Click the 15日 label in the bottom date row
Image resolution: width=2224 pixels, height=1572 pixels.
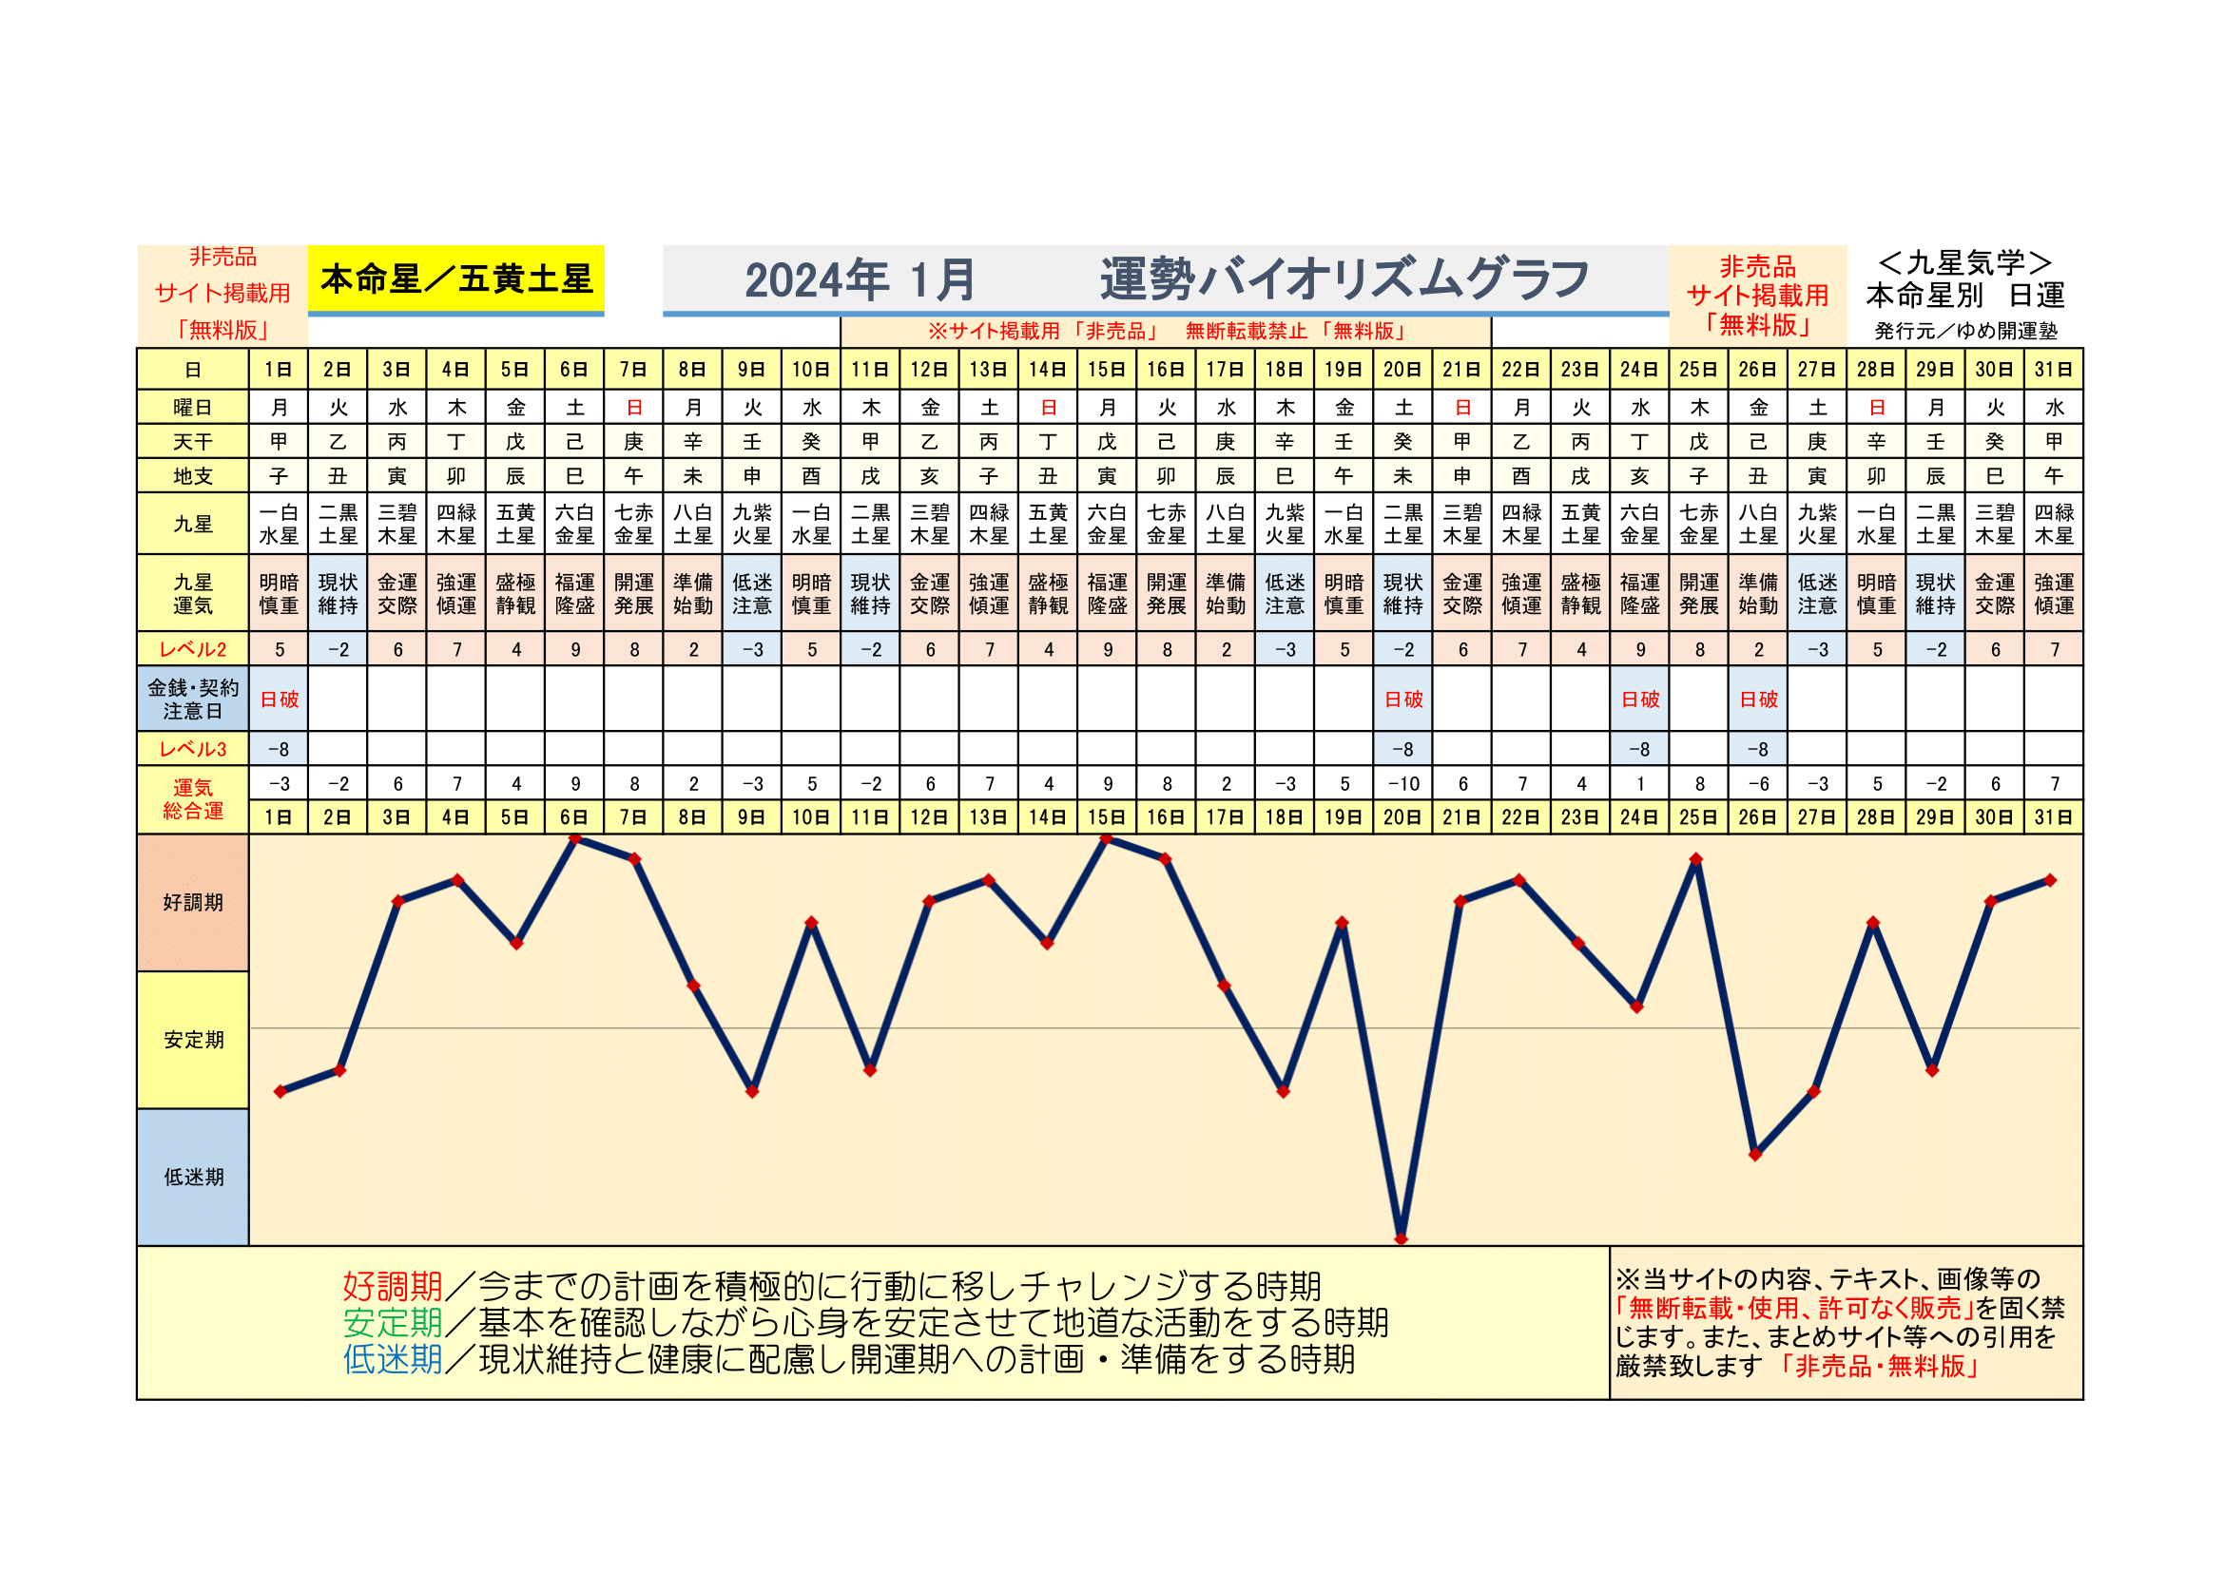[1107, 818]
